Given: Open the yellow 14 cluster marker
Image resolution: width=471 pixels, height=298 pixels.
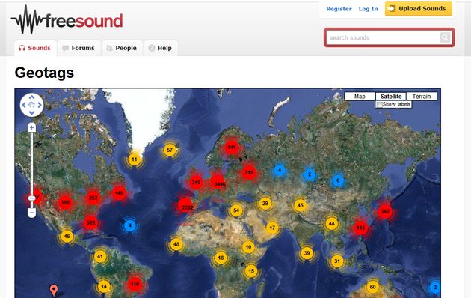Looking at the screenshot, I should (x=104, y=286).
